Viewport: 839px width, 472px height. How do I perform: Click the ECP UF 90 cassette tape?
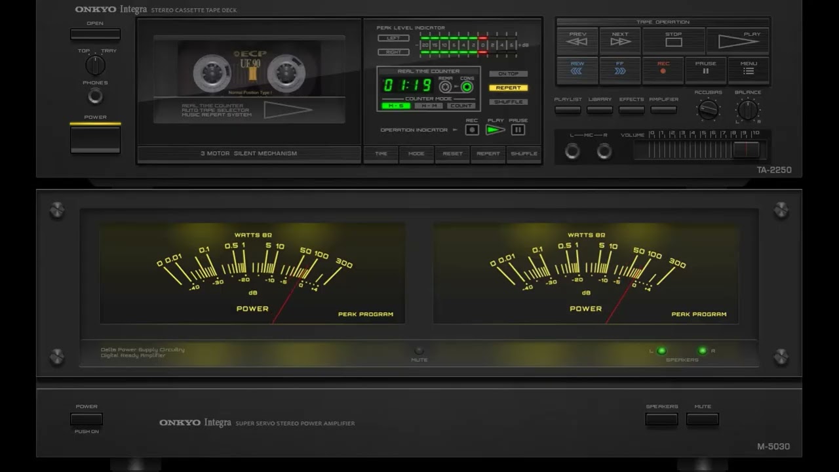point(248,69)
